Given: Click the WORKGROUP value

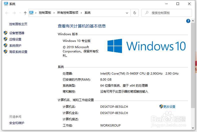Looking at the screenshot, I should pos(110,126).
